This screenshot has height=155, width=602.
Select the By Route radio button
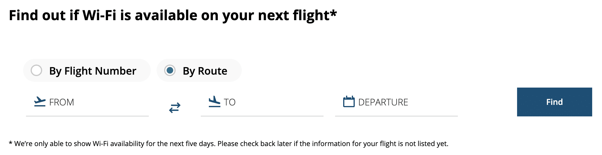[x=170, y=70]
